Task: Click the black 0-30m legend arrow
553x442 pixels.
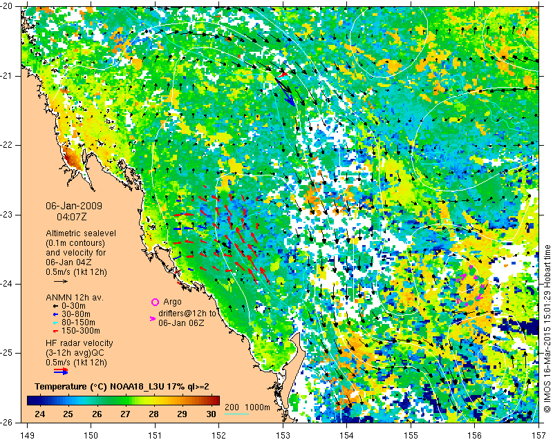Action: click(55, 306)
